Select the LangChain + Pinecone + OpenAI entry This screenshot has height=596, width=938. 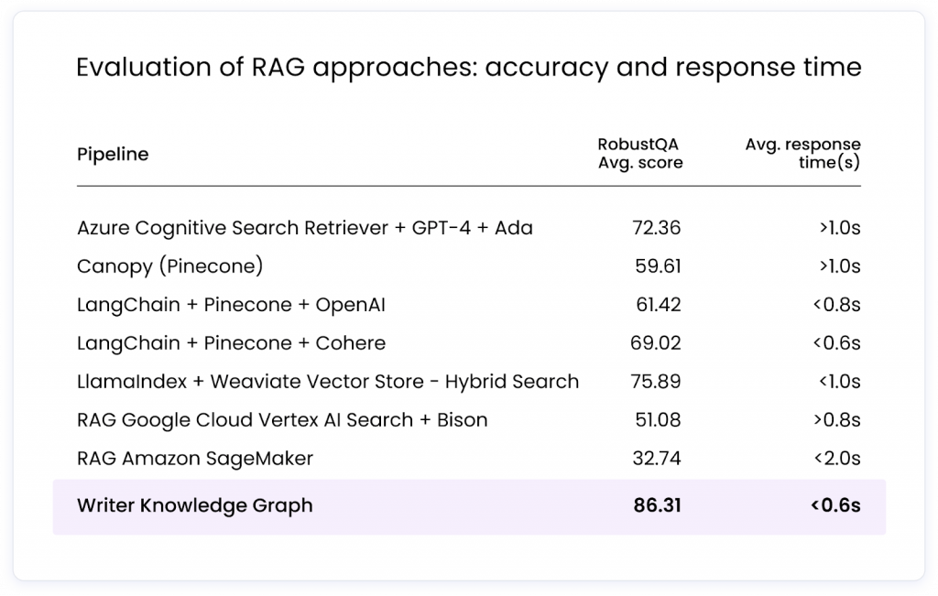coord(231,304)
